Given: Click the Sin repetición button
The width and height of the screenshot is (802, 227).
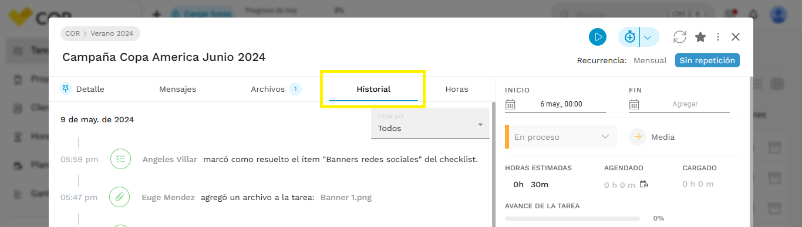Looking at the screenshot, I should pyautogui.click(x=707, y=60).
